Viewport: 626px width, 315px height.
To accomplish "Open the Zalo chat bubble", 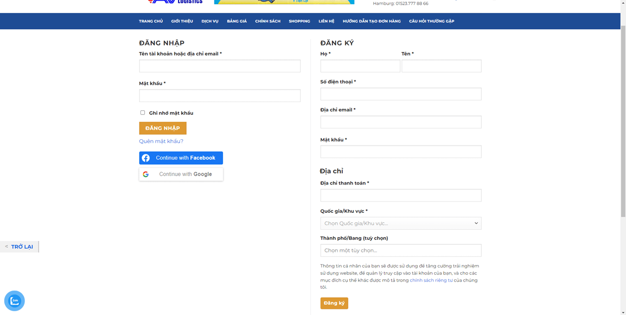I will pyautogui.click(x=15, y=301).
